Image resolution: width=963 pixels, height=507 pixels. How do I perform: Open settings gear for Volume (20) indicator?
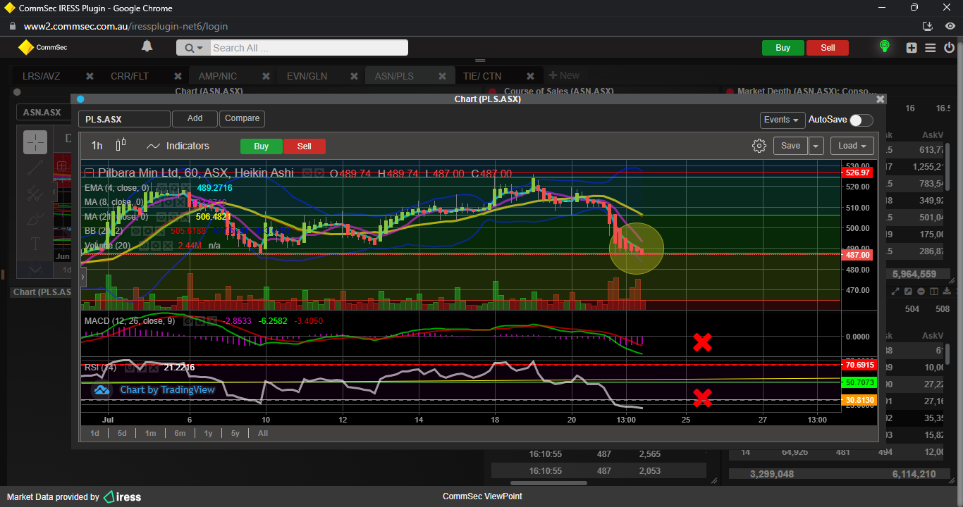click(156, 245)
